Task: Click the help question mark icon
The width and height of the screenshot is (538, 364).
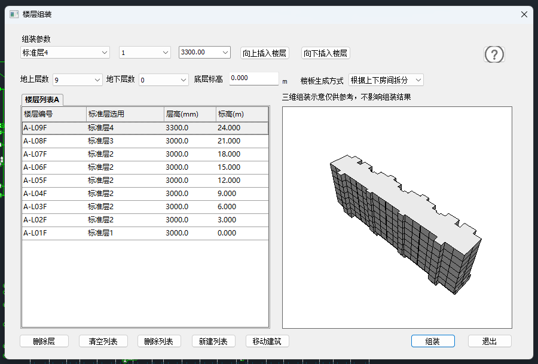Action: pyautogui.click(x=494, y=54)
